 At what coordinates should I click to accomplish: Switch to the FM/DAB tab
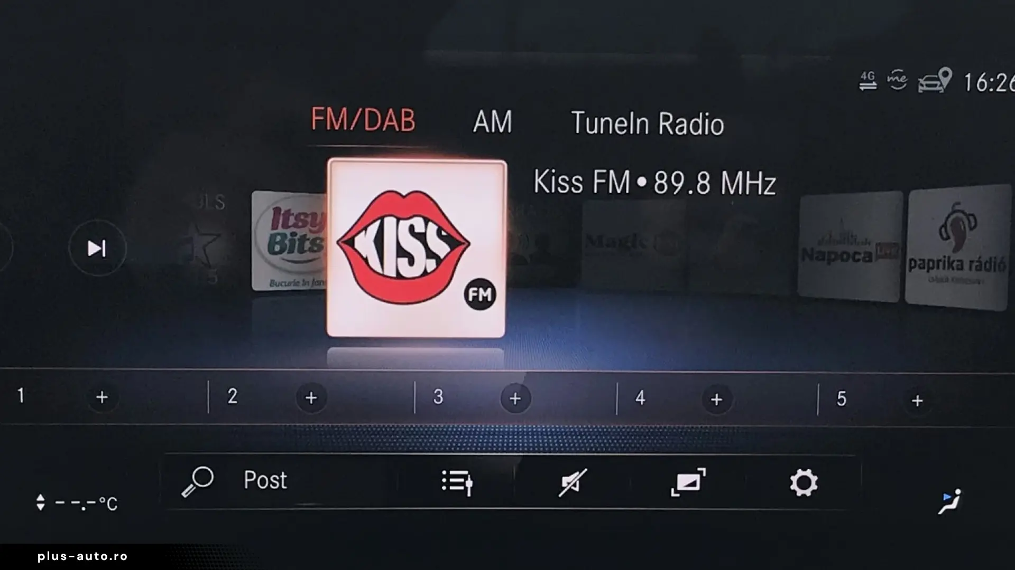[x=363, y=120]
